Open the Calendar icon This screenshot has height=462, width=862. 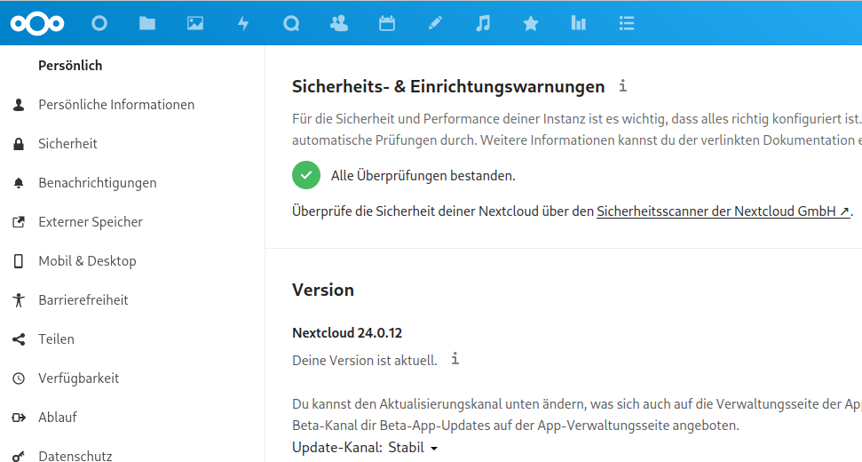[387, 23]
